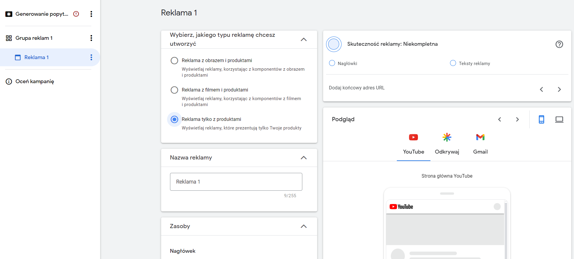Click the profile avatar circle in phone preview
The width and height of the screenshot is (574, 259).
pos(497,207)
